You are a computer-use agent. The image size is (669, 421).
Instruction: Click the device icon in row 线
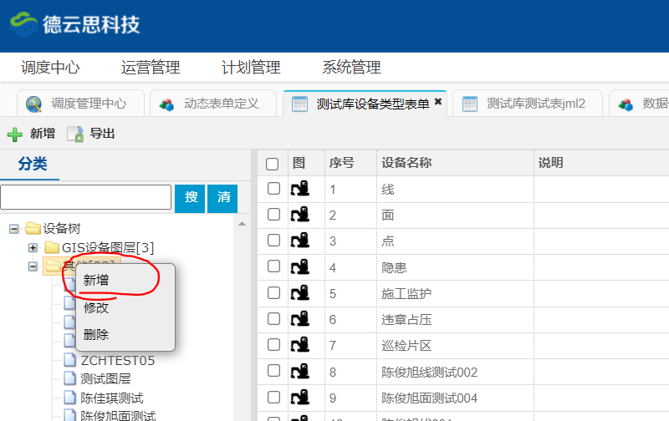click(x=299, y=190)
